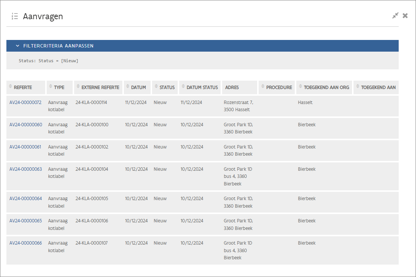Open request AV24-00000061

(x=26, y=147)
